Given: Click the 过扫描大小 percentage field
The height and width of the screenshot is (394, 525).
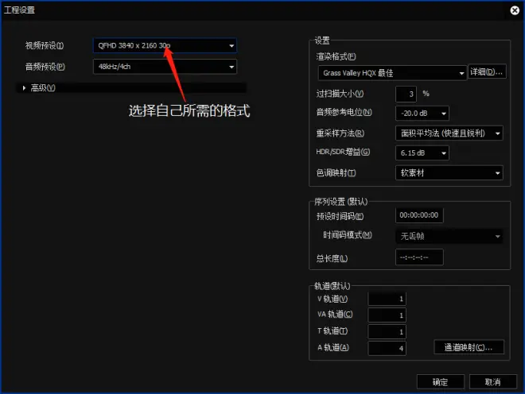Looking at the screenshot, I should coord(406,94).
